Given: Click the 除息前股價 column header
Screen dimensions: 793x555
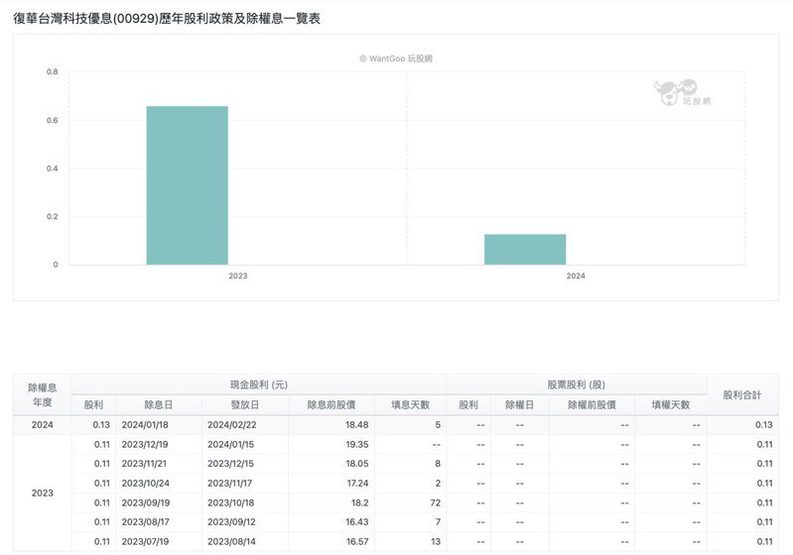Looking at the screenshot, I should pos(331,405).
